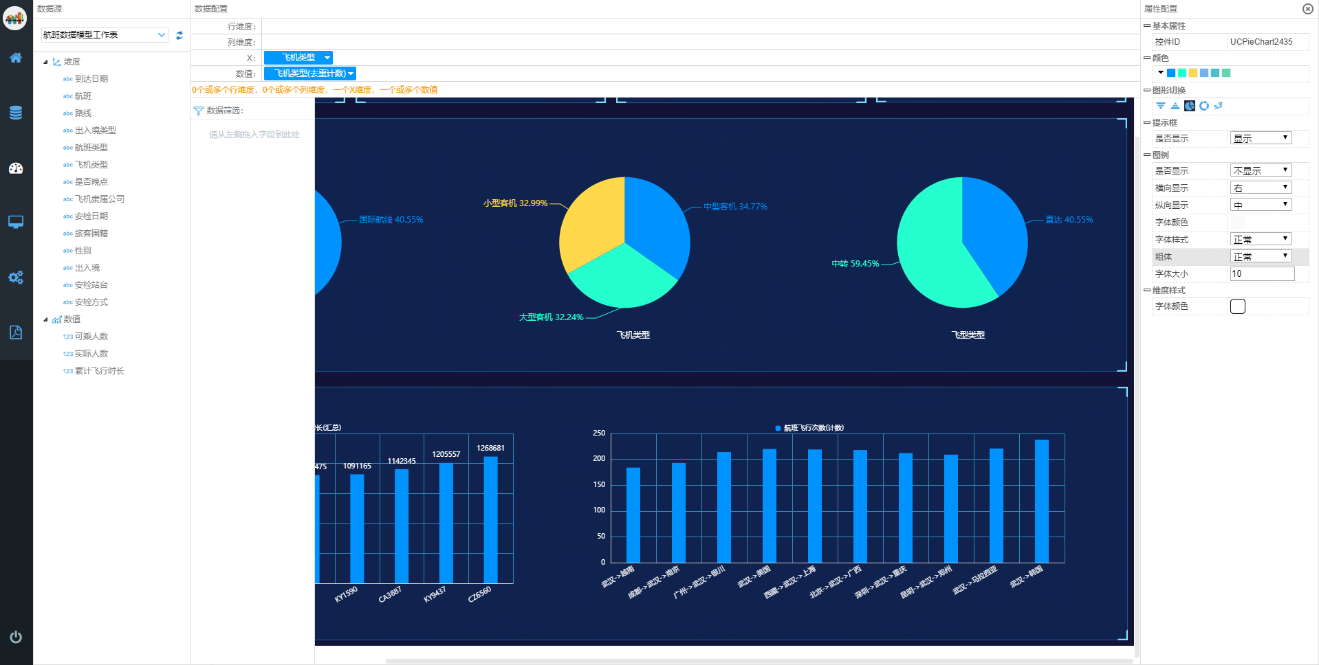Select the yellow color swatch

[1193, 73]
